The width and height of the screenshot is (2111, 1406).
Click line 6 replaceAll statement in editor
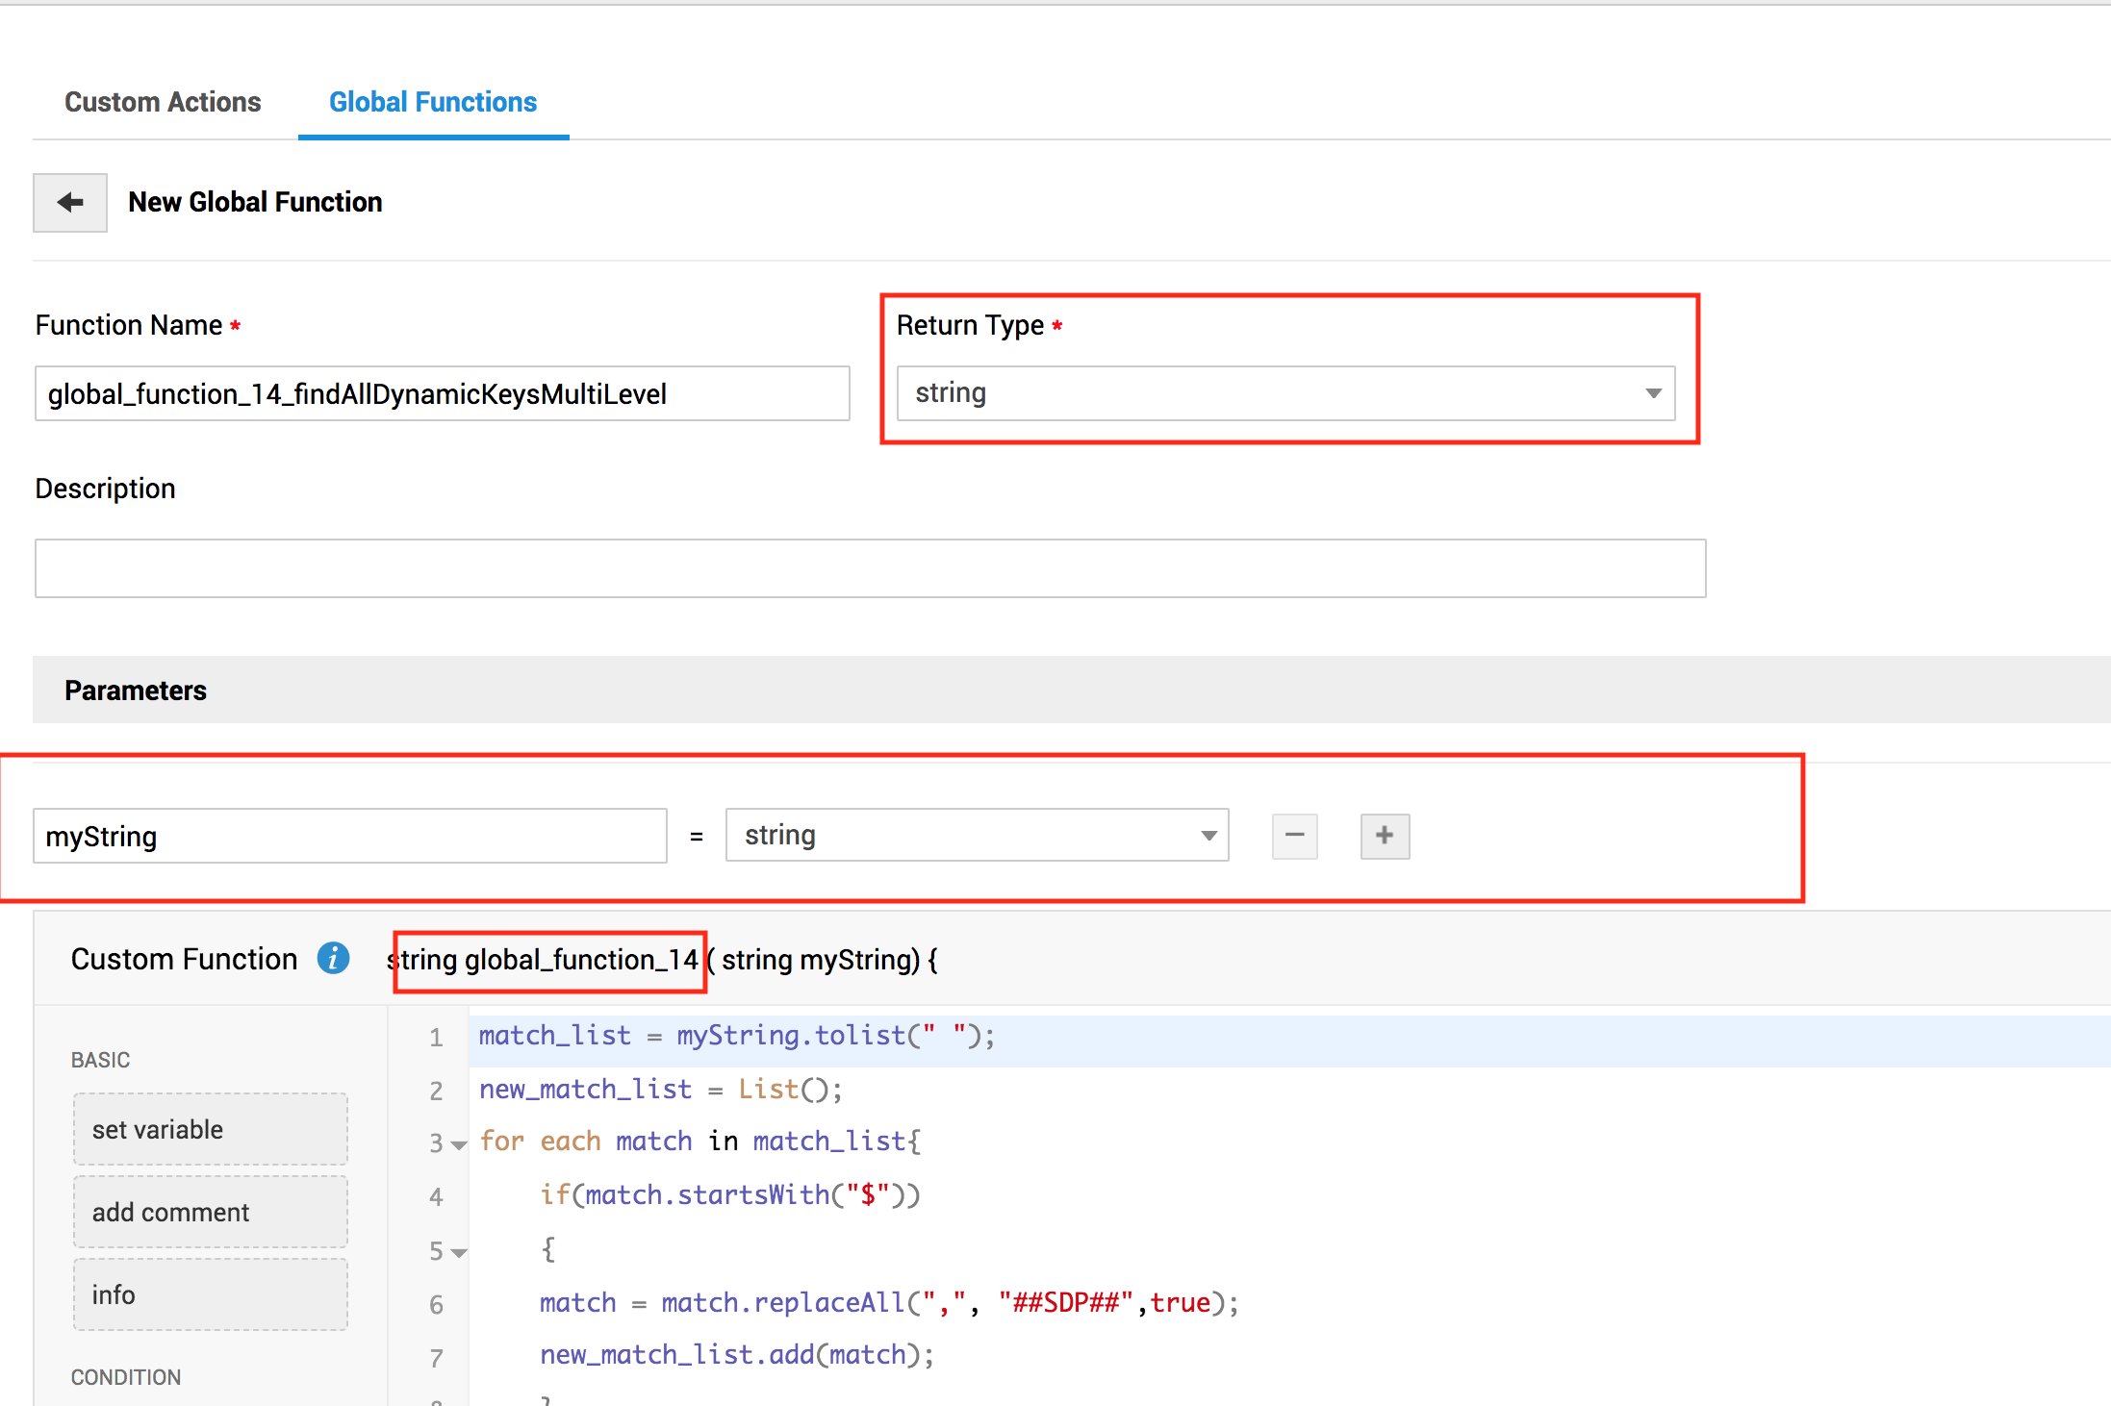click(x=887, y=1303)
